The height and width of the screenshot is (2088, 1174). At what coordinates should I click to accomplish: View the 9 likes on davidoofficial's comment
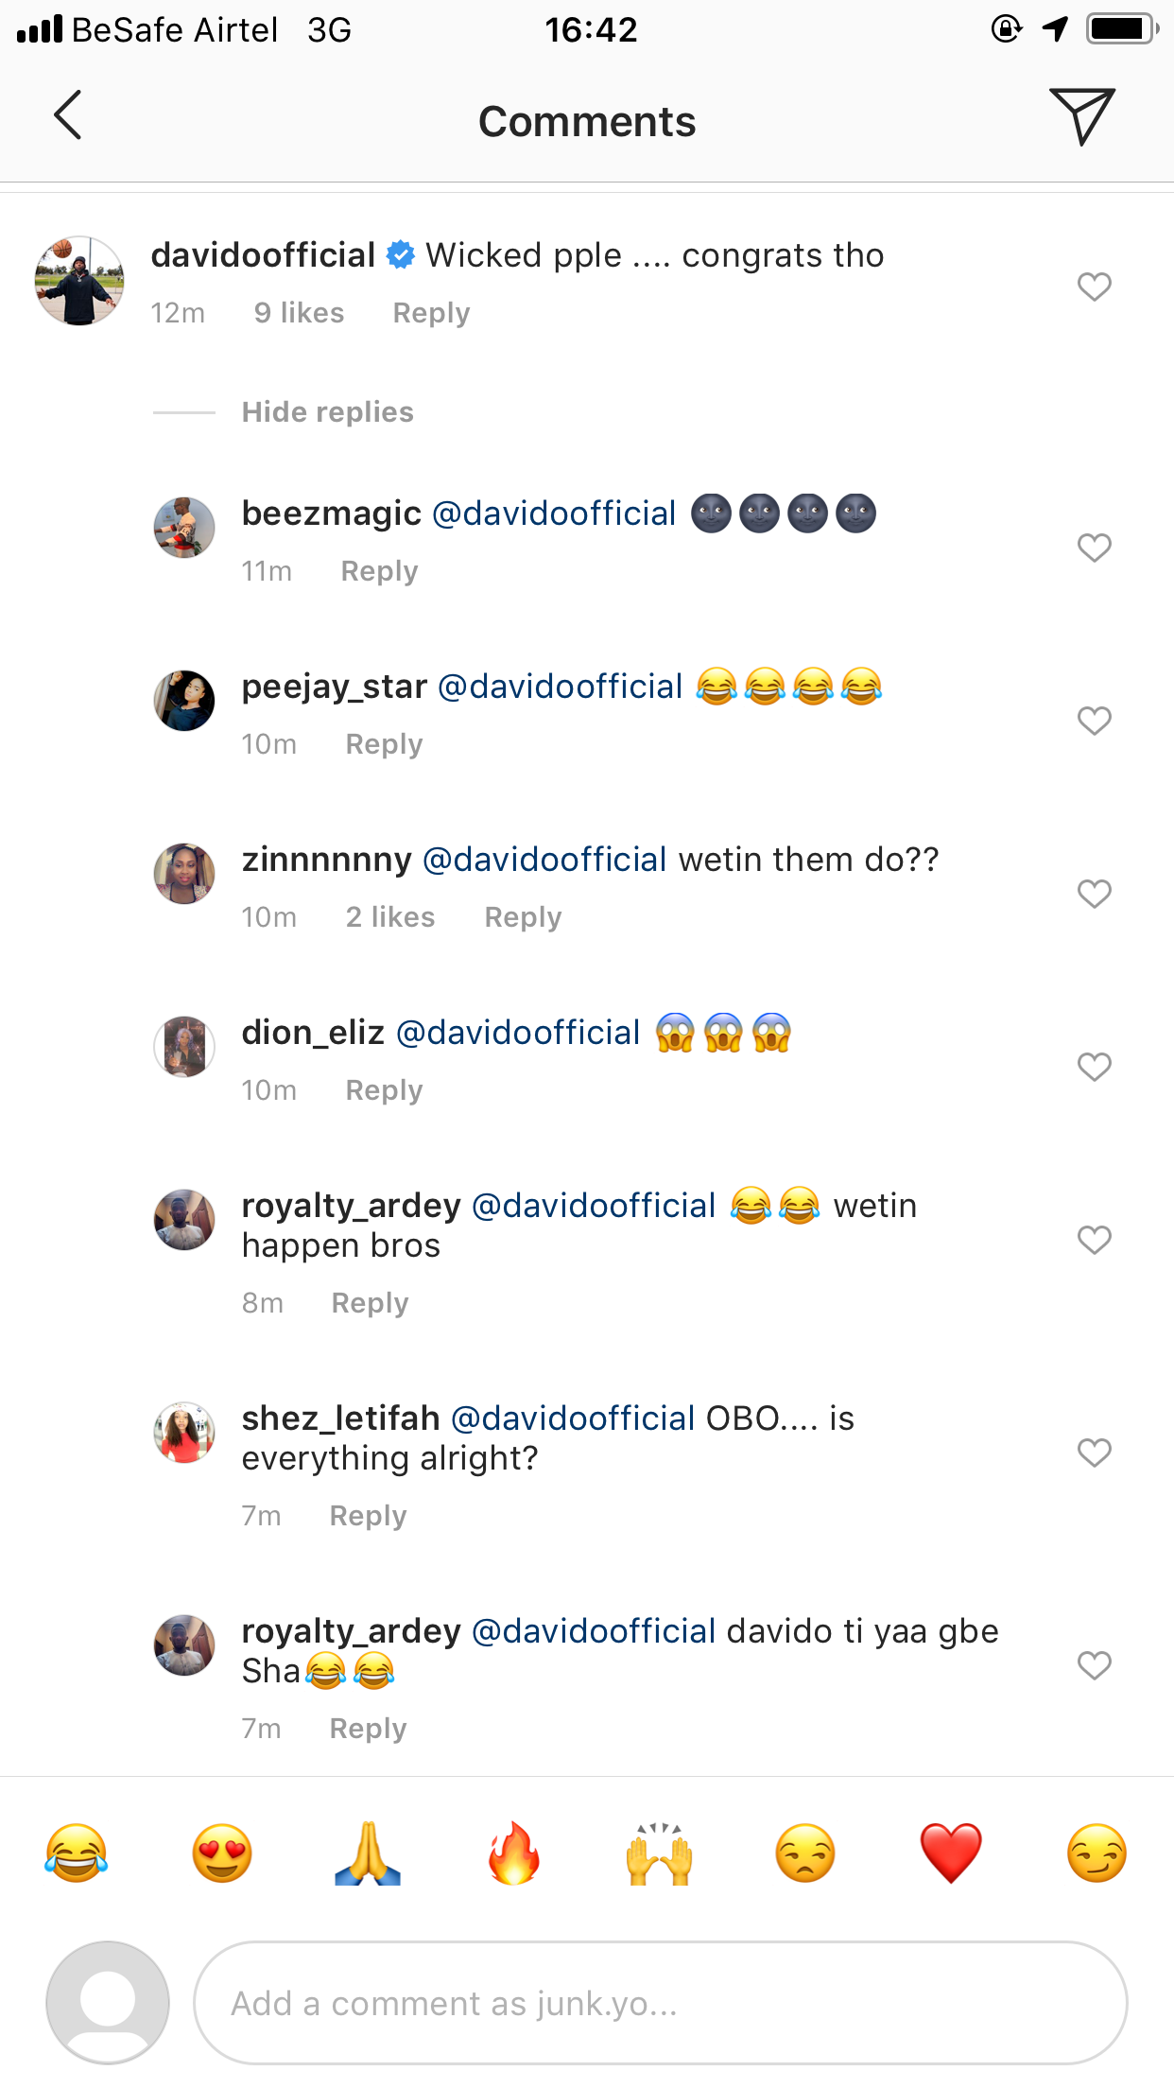coord(299,313)
